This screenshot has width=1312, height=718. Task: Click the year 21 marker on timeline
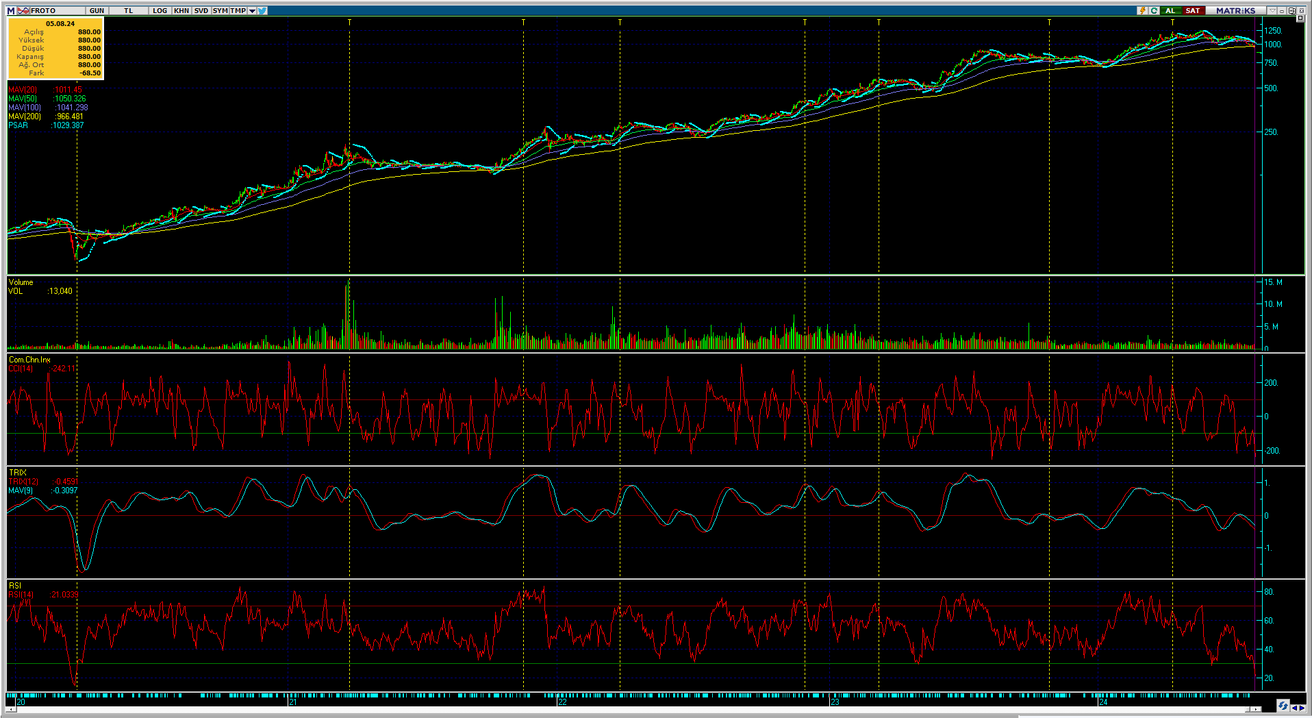(x=293, y=702)
